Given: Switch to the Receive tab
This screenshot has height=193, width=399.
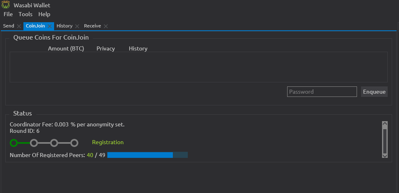Looking at the screenshot, I should 92,26.
